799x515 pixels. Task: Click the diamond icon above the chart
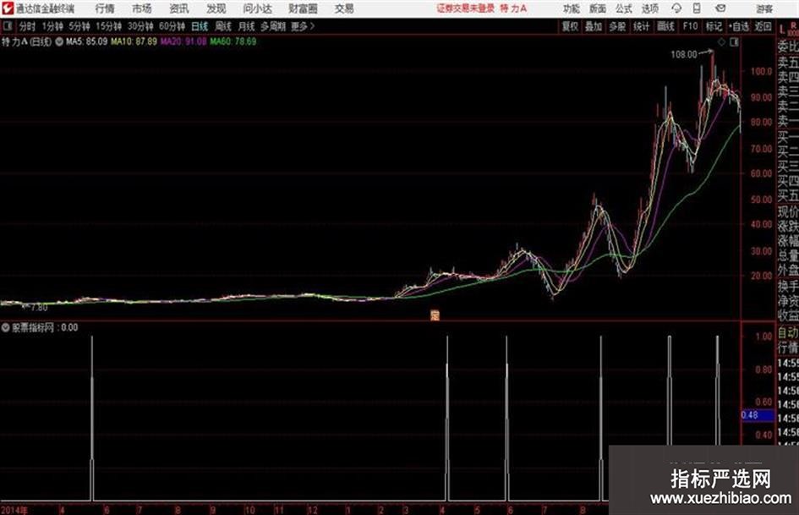(721, 42)
